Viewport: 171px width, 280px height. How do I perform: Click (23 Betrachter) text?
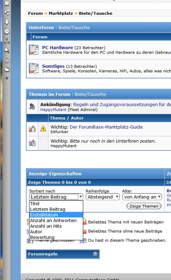pyautogui.click(x=90, y=48)
